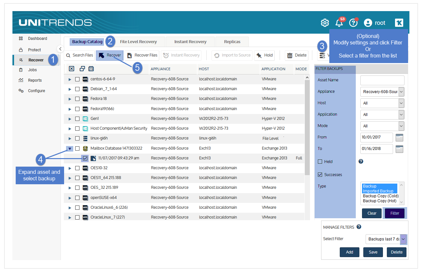Click the Asset Name input field
431x279 pixels.
(x=382, y=80)
